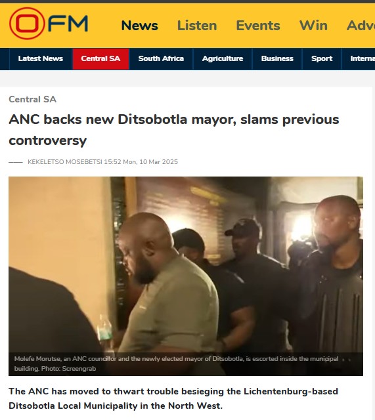Click the photo caption about Molefe Morutse

pos(176,364)
